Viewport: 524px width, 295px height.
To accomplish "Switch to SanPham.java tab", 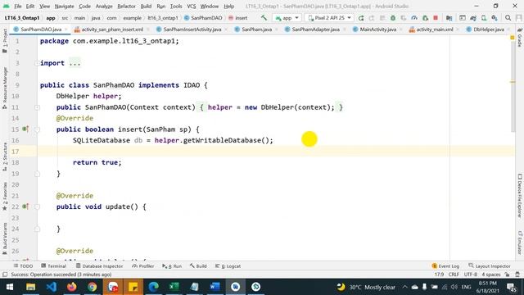I will pyautogui.click(x=256, y=29).
